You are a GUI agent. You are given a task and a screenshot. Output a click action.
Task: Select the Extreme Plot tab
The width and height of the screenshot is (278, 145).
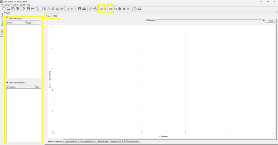[116, 141]
